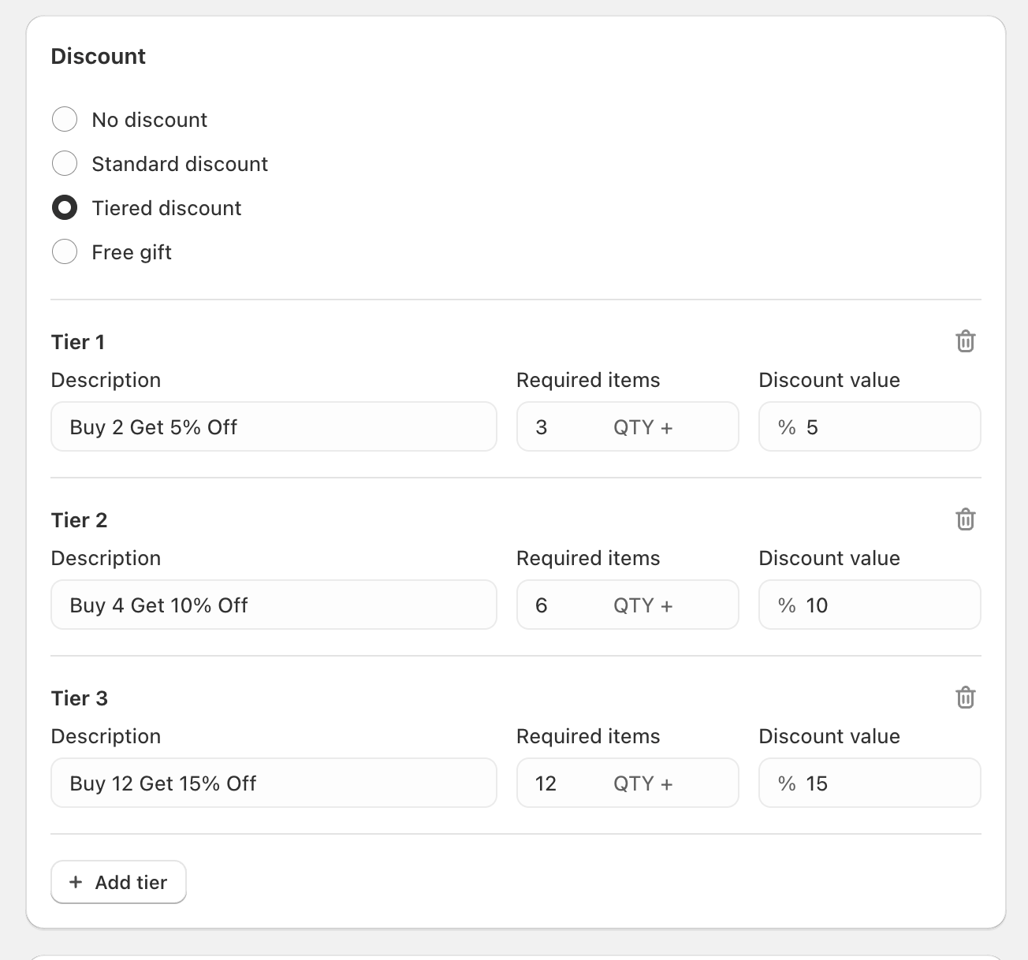
Task: Click Tier 1 discount value field
Action: [x=883, y=427]
